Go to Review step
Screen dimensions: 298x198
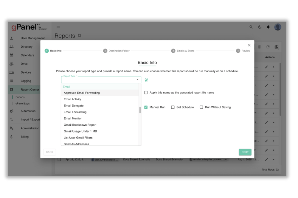[243, 51]
